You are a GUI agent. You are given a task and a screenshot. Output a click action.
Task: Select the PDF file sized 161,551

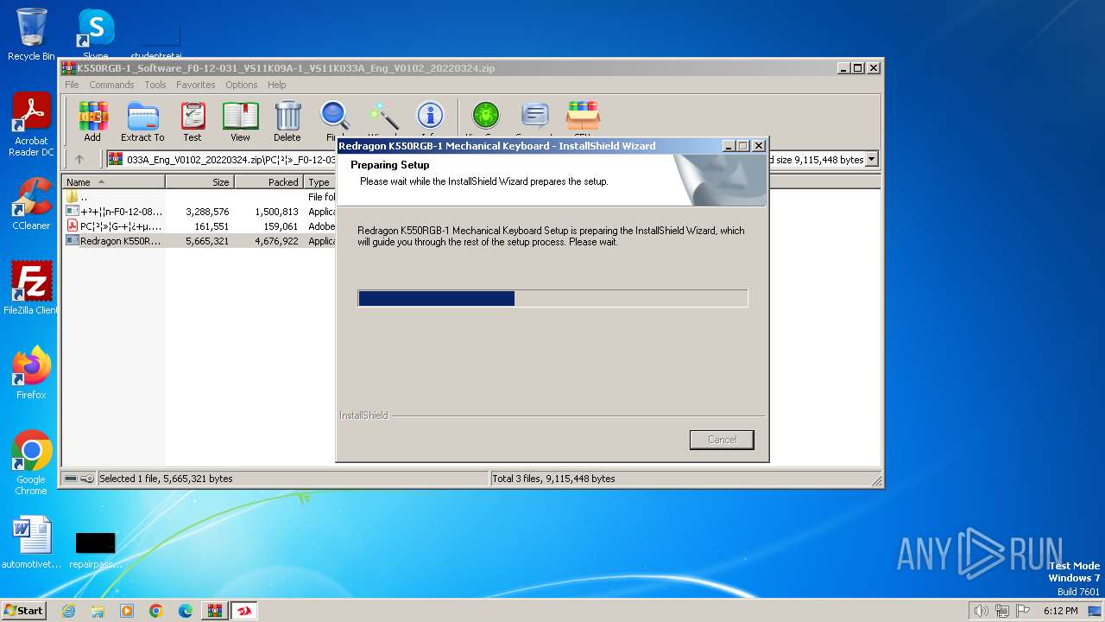point(200,226)
